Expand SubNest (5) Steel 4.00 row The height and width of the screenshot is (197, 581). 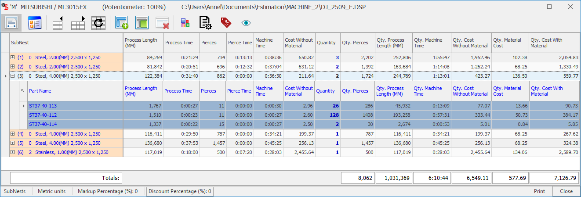(x=12, y=143)
